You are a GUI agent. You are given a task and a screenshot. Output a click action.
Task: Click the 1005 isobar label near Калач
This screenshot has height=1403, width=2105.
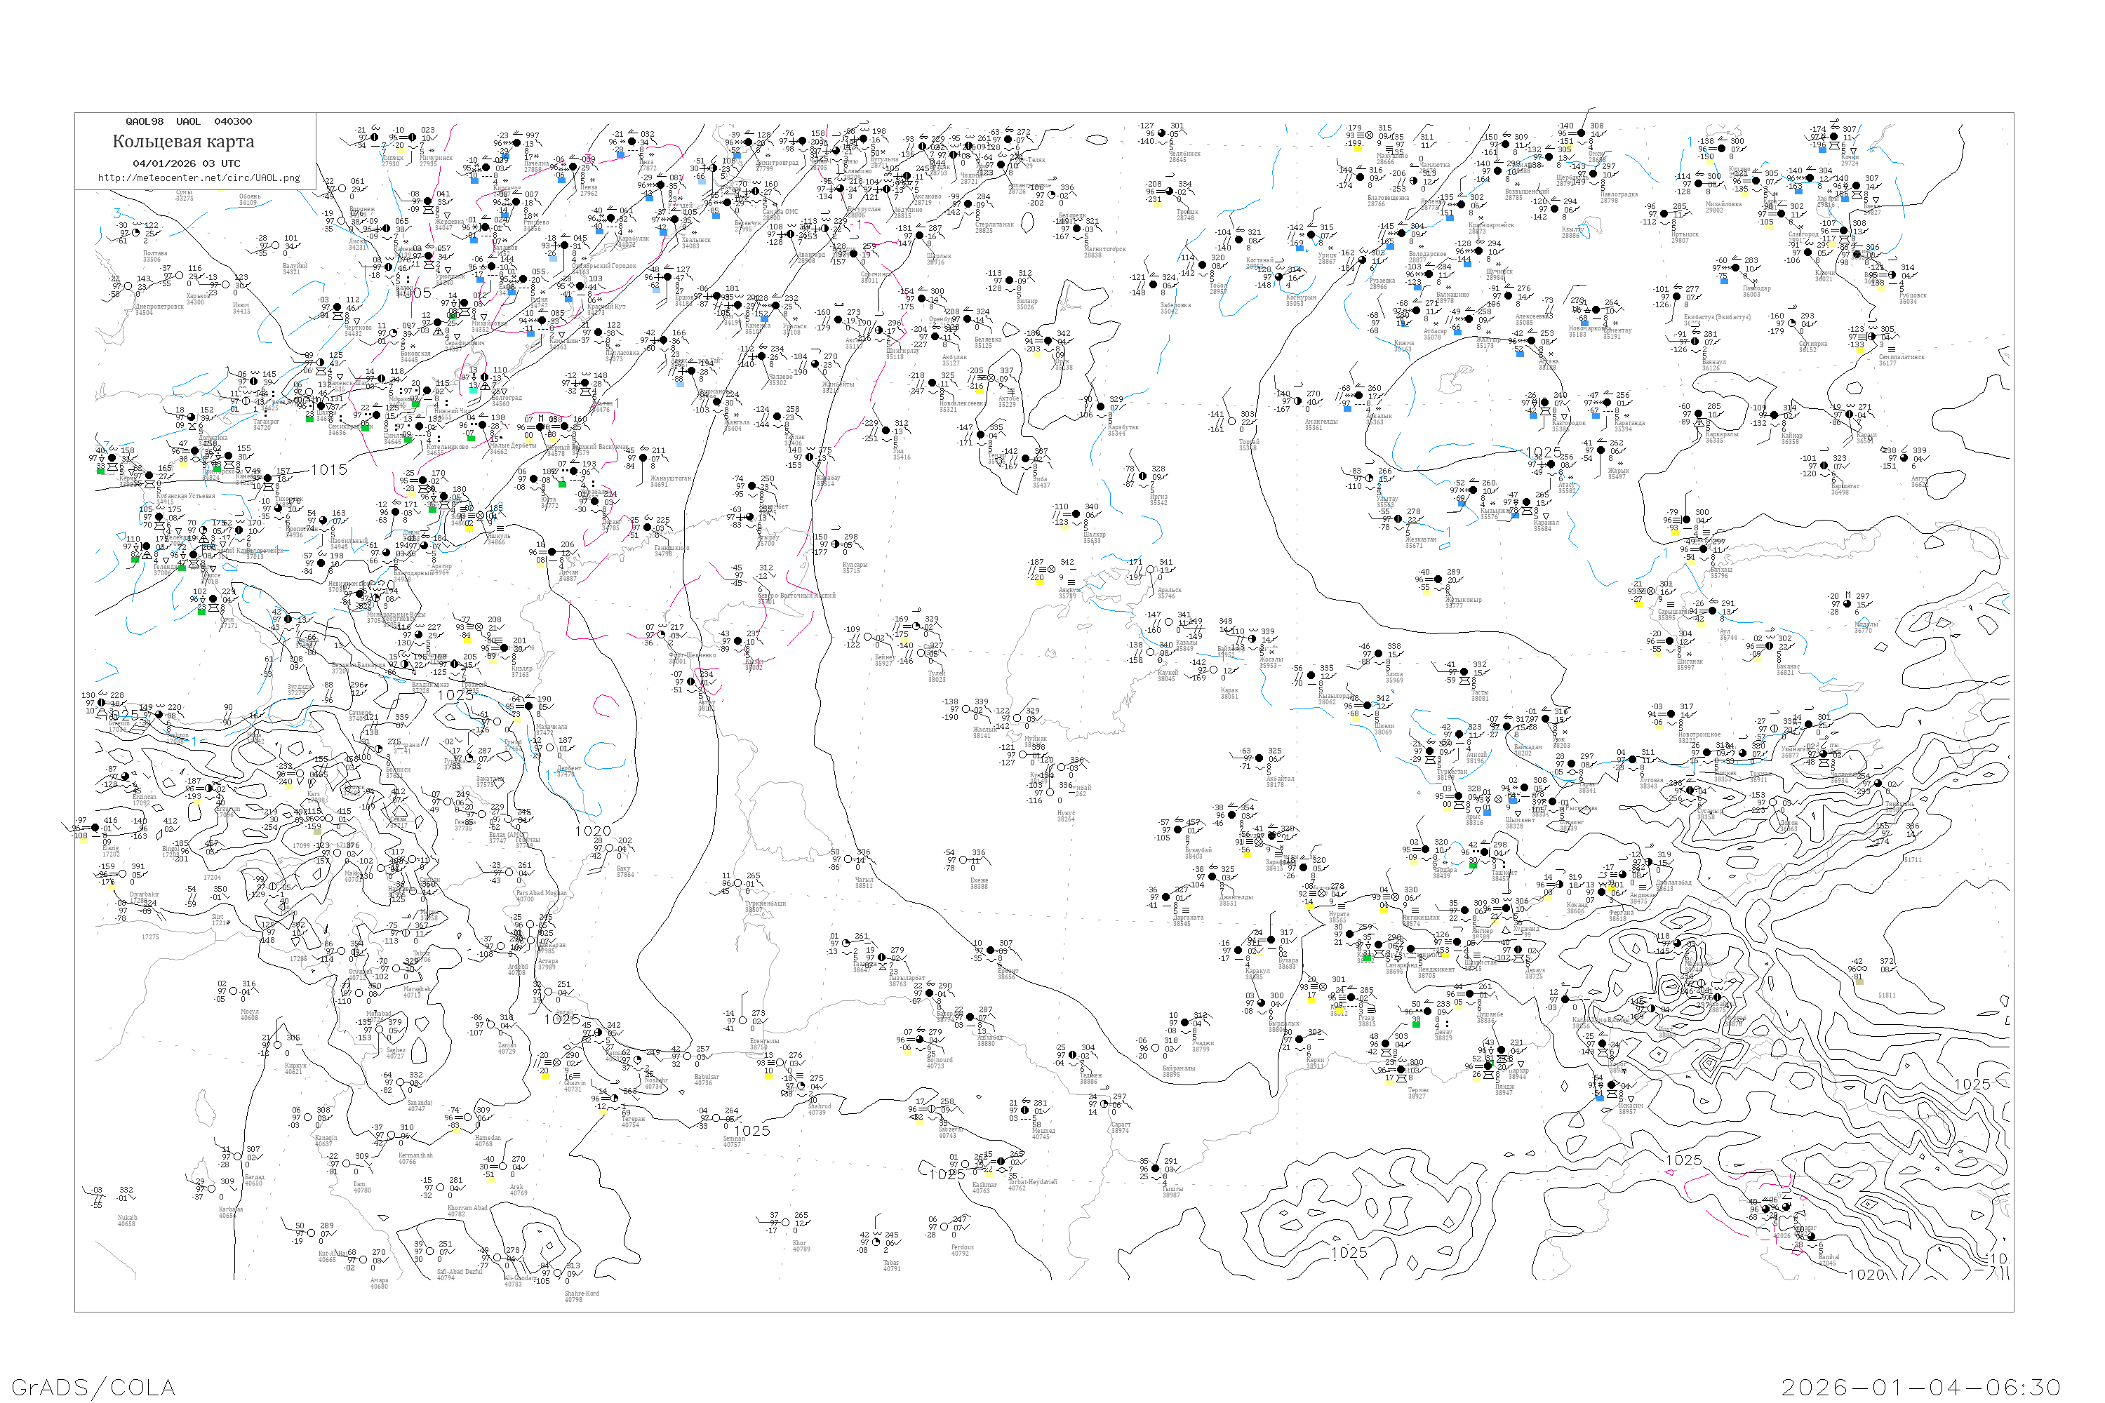[413, 293]
